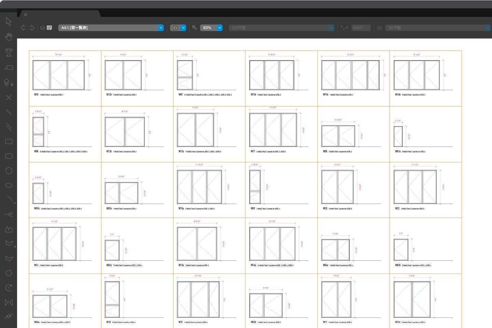Choose the Polygon tool with flyout arrow

[x=10, y=244]
